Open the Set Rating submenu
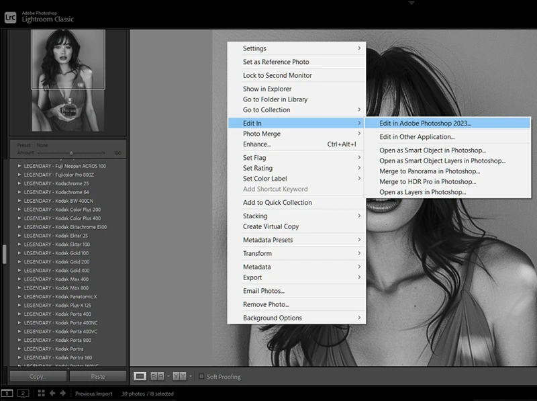537x401 pixels. pos(297,168)
